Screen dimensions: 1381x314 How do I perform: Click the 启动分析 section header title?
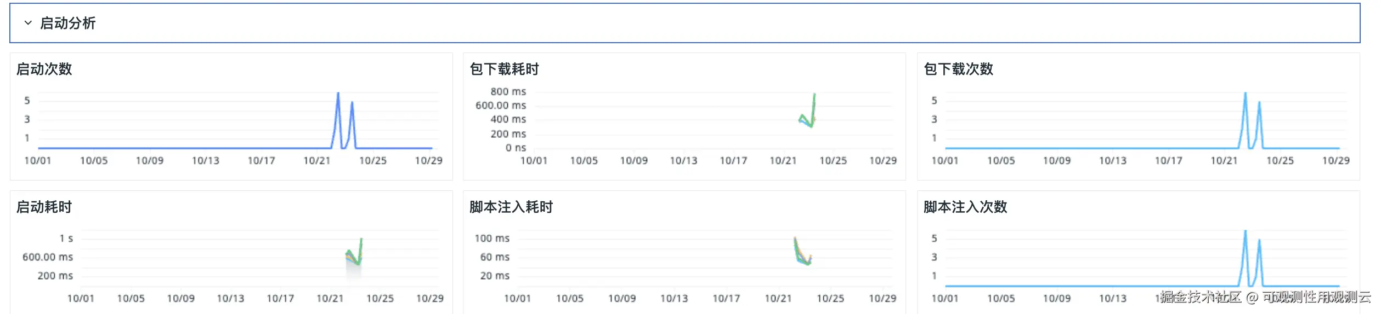(x=68, y=23)
